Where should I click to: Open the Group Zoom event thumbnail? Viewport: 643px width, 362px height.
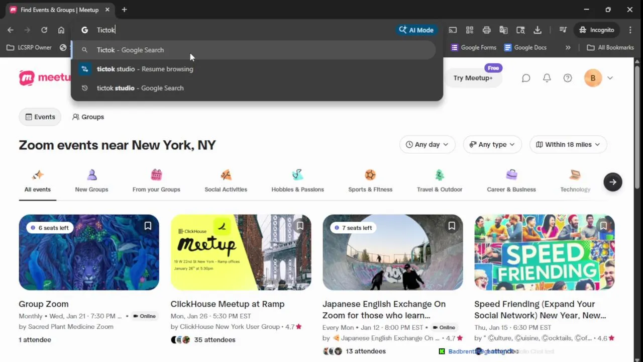pos(89,252)
